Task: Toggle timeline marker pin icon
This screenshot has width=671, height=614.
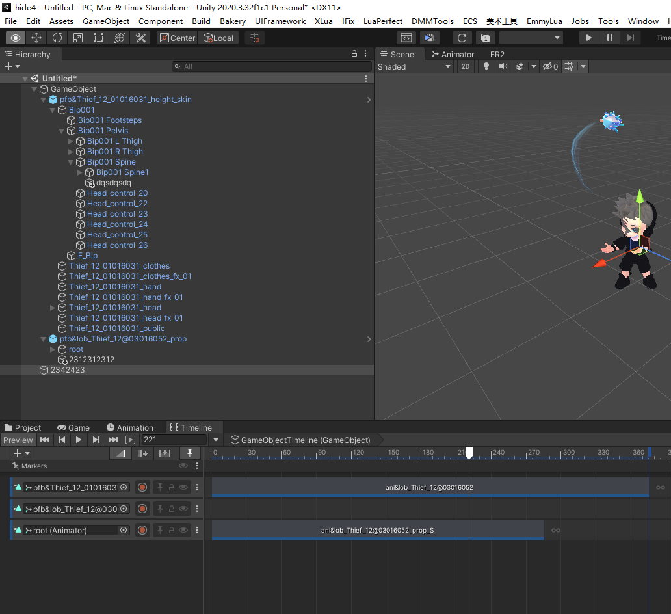Action: tap(190, 453)
